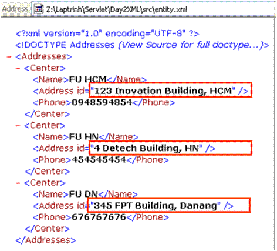
Task: Click the DOCTYPE Addresses declaration line
Action: click(x=143, y=45)
